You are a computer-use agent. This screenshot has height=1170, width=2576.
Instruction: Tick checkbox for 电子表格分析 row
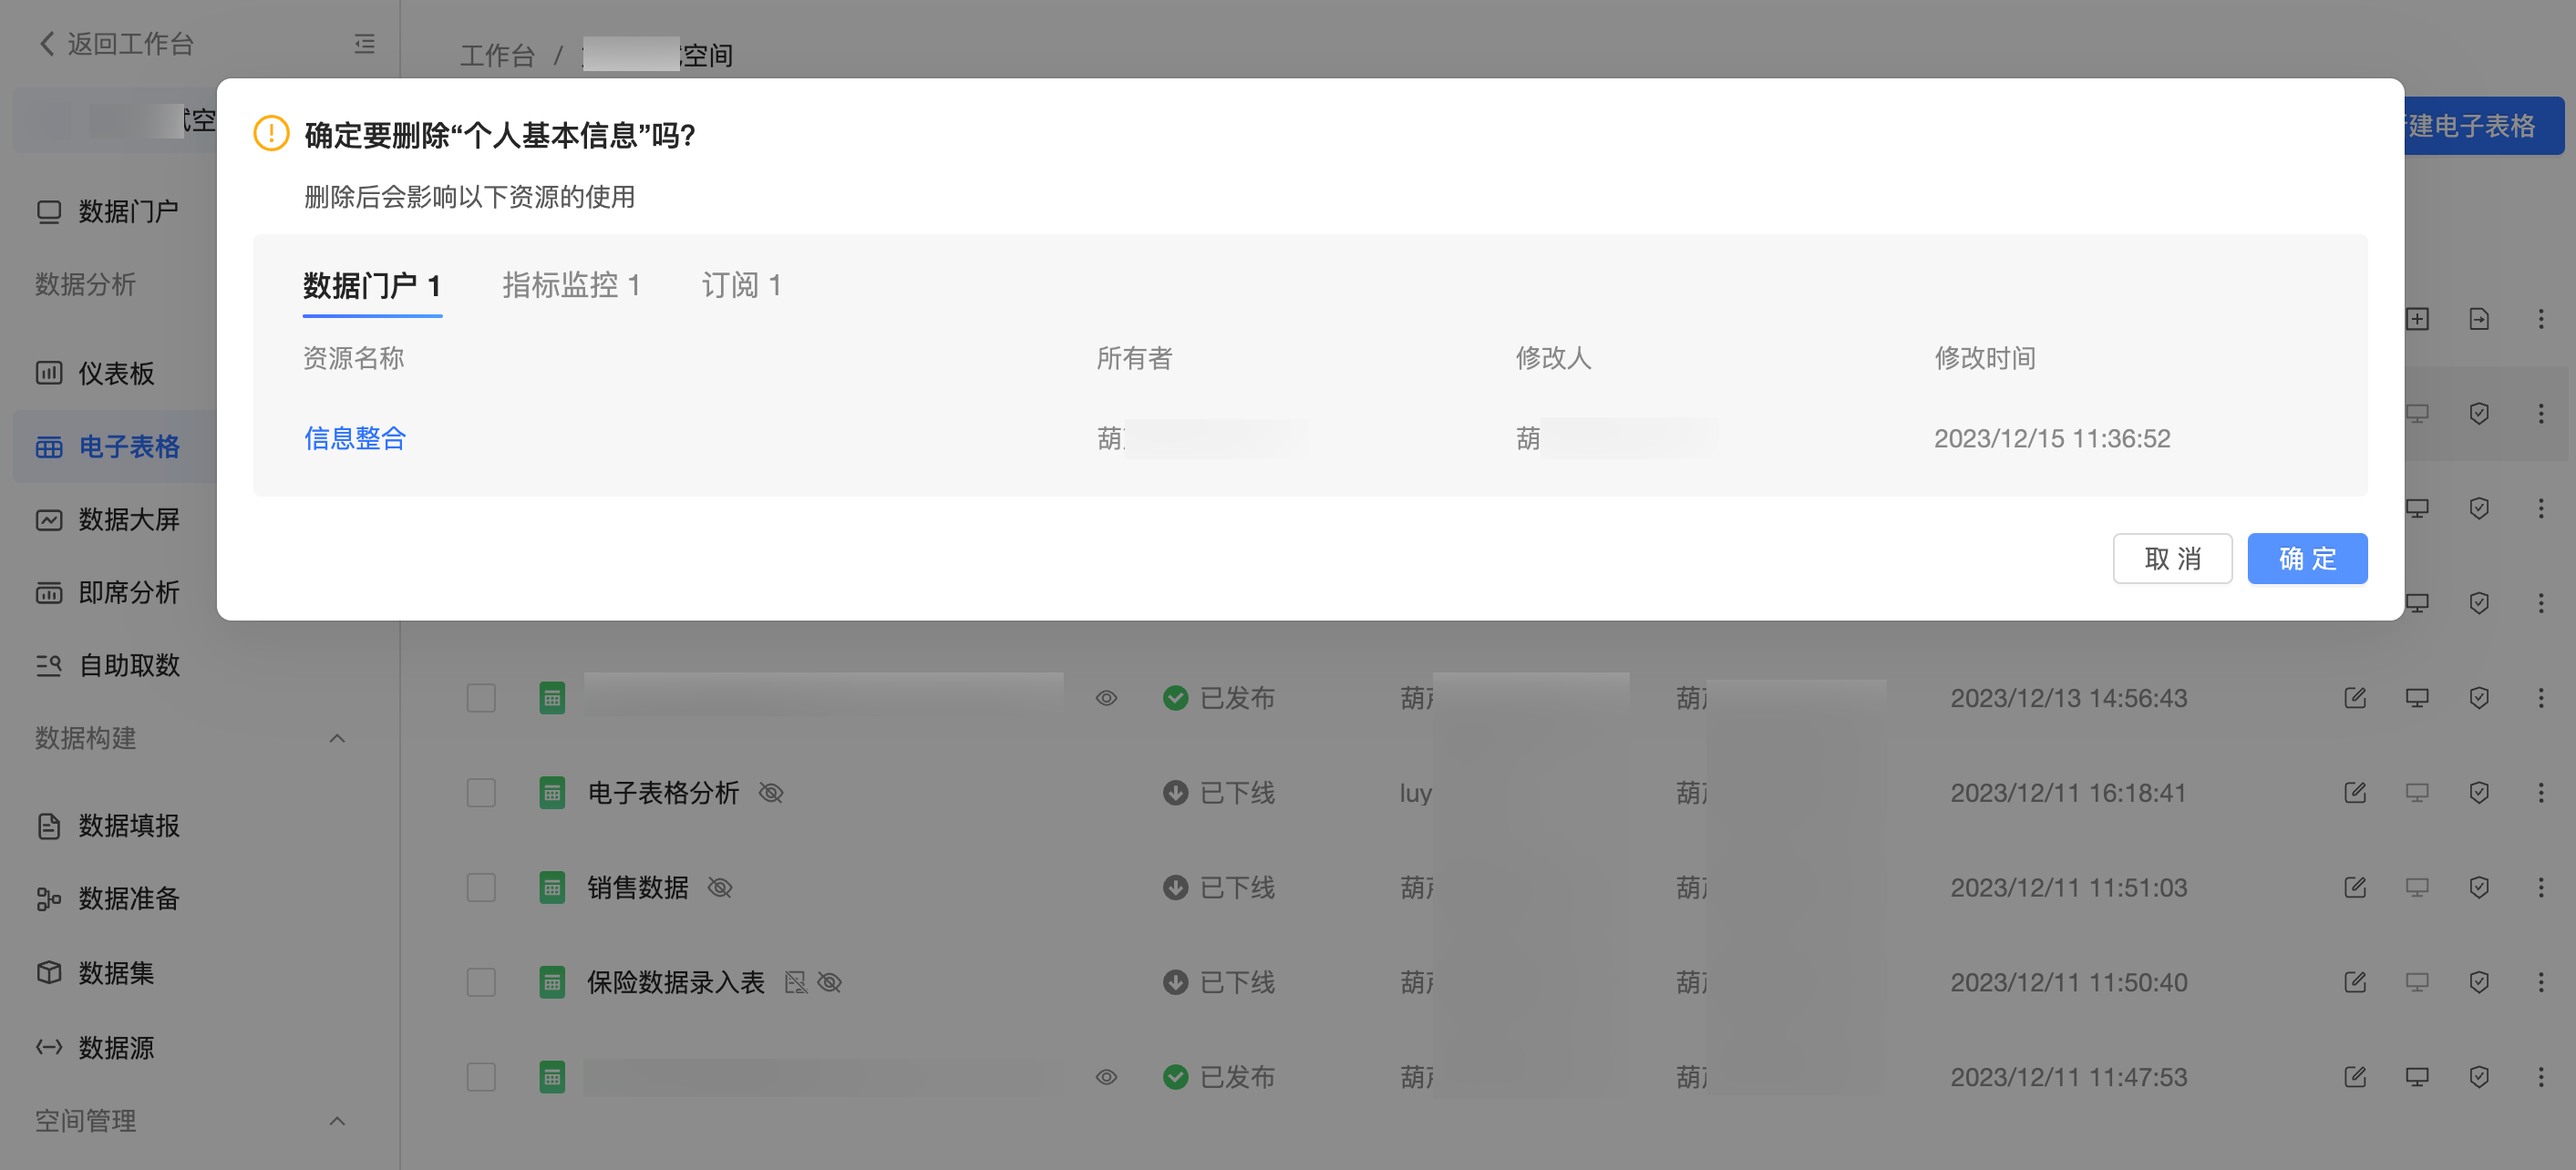coord(481,793)
